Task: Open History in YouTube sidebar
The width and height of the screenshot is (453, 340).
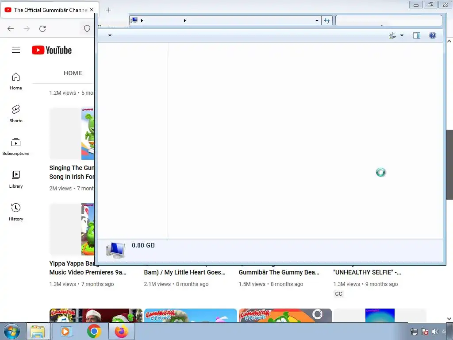Action: (x=16, y=212)
